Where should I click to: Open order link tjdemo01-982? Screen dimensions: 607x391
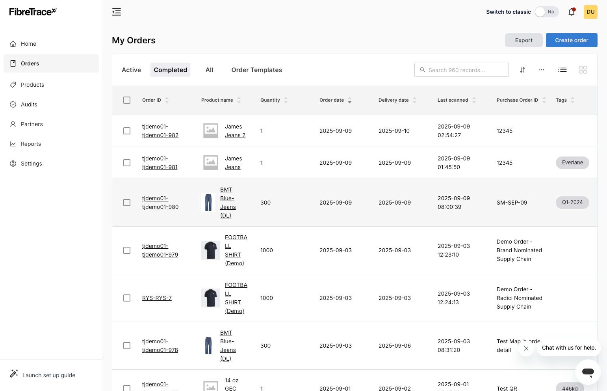(x=160, y=131)
